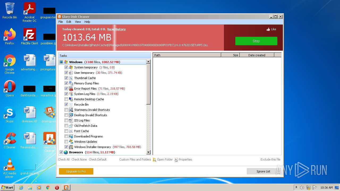Click the volume icon in system tray
Screen dimensions: 340x191
coord(302,188)
